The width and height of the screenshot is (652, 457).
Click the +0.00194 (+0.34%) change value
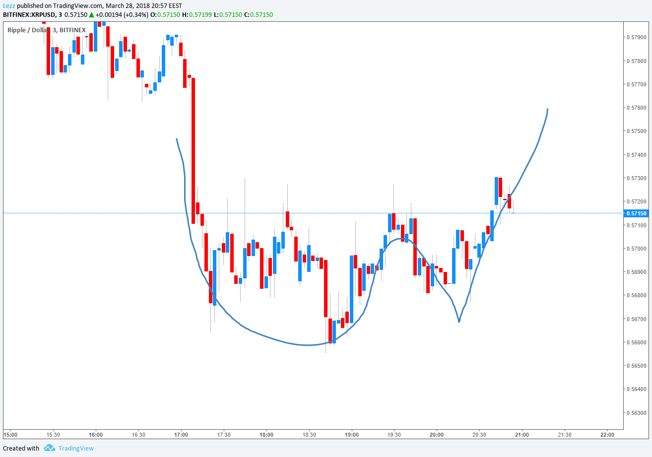coord(122,15)
